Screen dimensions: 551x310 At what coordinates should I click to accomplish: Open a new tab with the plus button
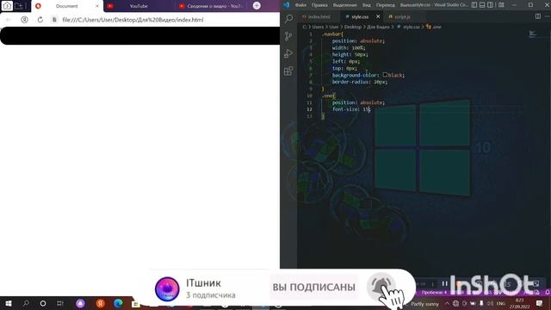tap(257, 6)
